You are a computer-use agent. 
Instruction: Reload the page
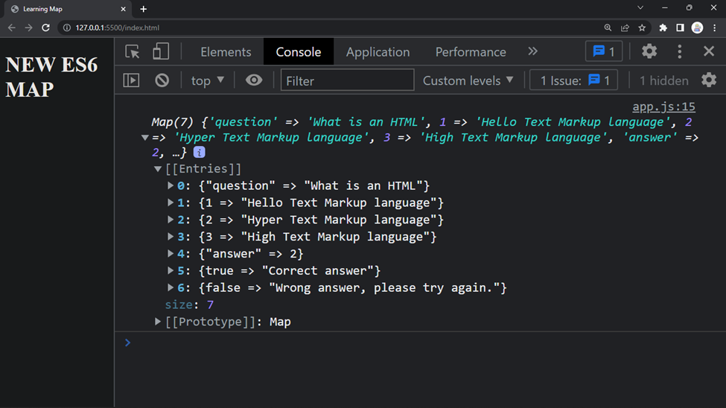[45, 28]
